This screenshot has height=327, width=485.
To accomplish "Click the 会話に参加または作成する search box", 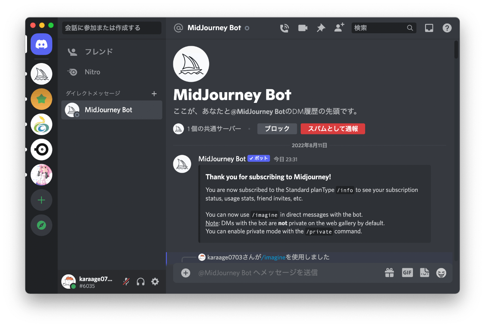I will click(x=112, y=28).
